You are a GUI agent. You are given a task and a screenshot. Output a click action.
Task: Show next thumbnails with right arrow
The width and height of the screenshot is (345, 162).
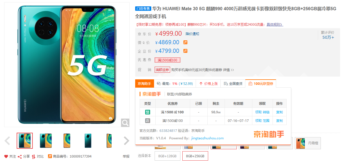[126, 141]
